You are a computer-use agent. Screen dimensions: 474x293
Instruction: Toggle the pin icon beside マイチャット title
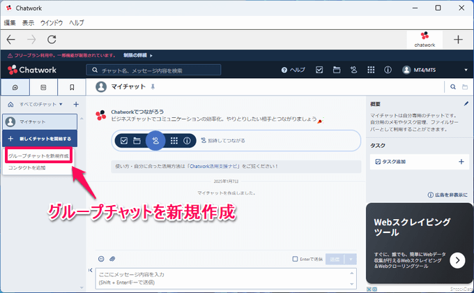[x=153, y=87]
